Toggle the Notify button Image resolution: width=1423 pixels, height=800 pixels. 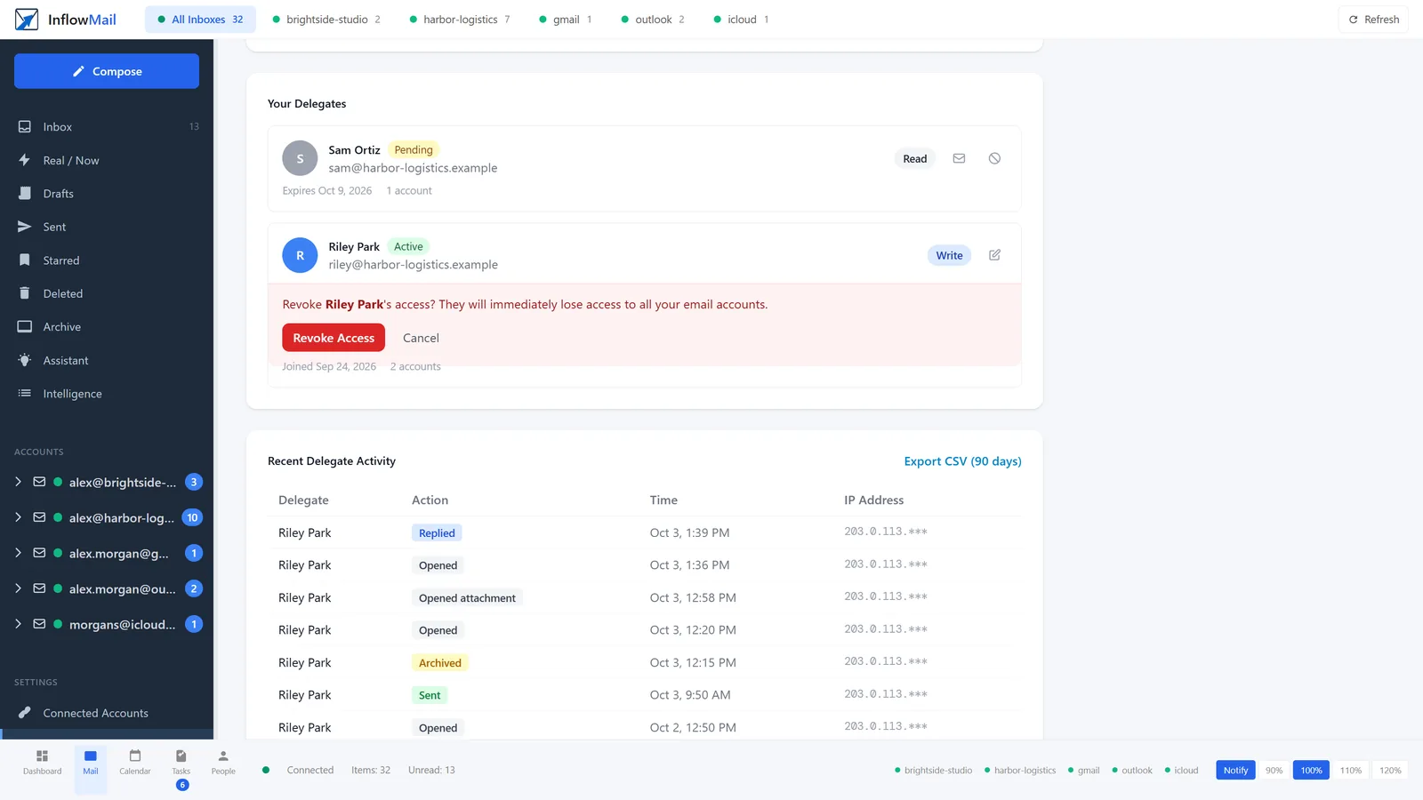(1235, 771)
